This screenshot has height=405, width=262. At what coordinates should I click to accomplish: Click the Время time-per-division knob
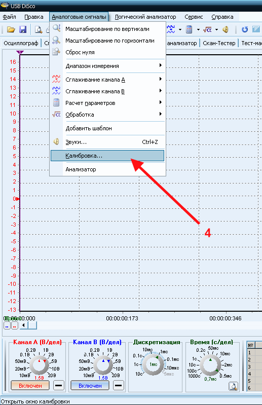[211, 365]
